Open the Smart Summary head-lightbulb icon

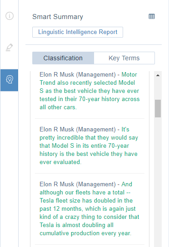(x=10, y=80)
